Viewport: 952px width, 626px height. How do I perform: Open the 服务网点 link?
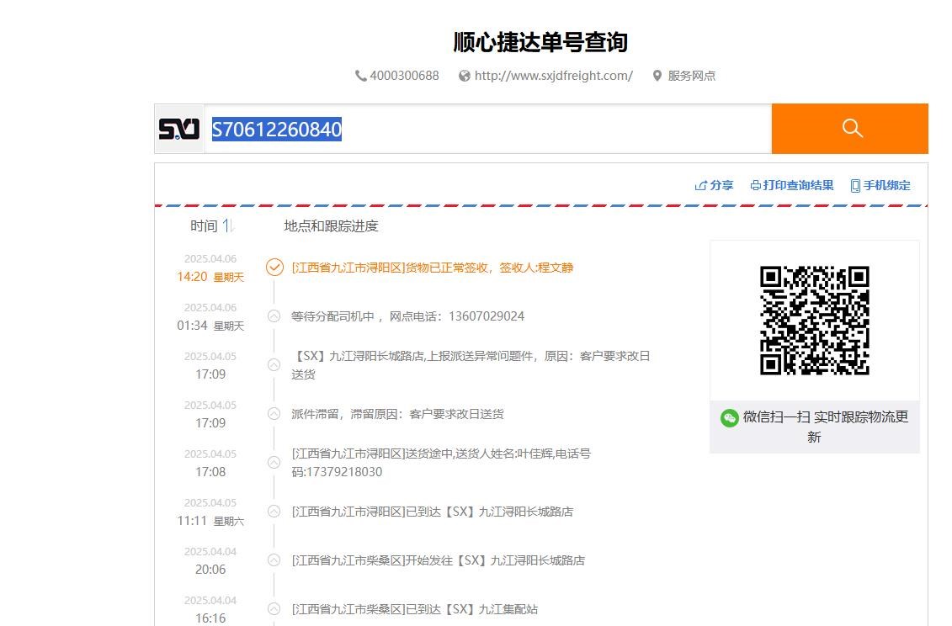tap(692, 76)
